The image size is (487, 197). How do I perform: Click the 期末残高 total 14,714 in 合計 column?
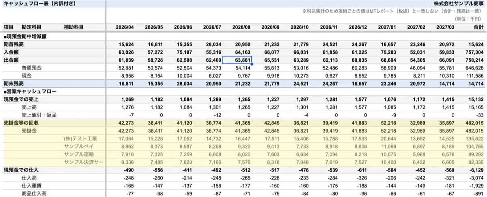point(476,83)
